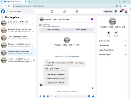This screenshot has width=131, height=99.
Task: Open the grid Menu icon
Action: (116, 12)
